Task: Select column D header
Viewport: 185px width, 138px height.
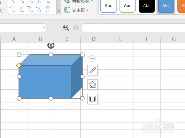Action: (x=94, y=39)
